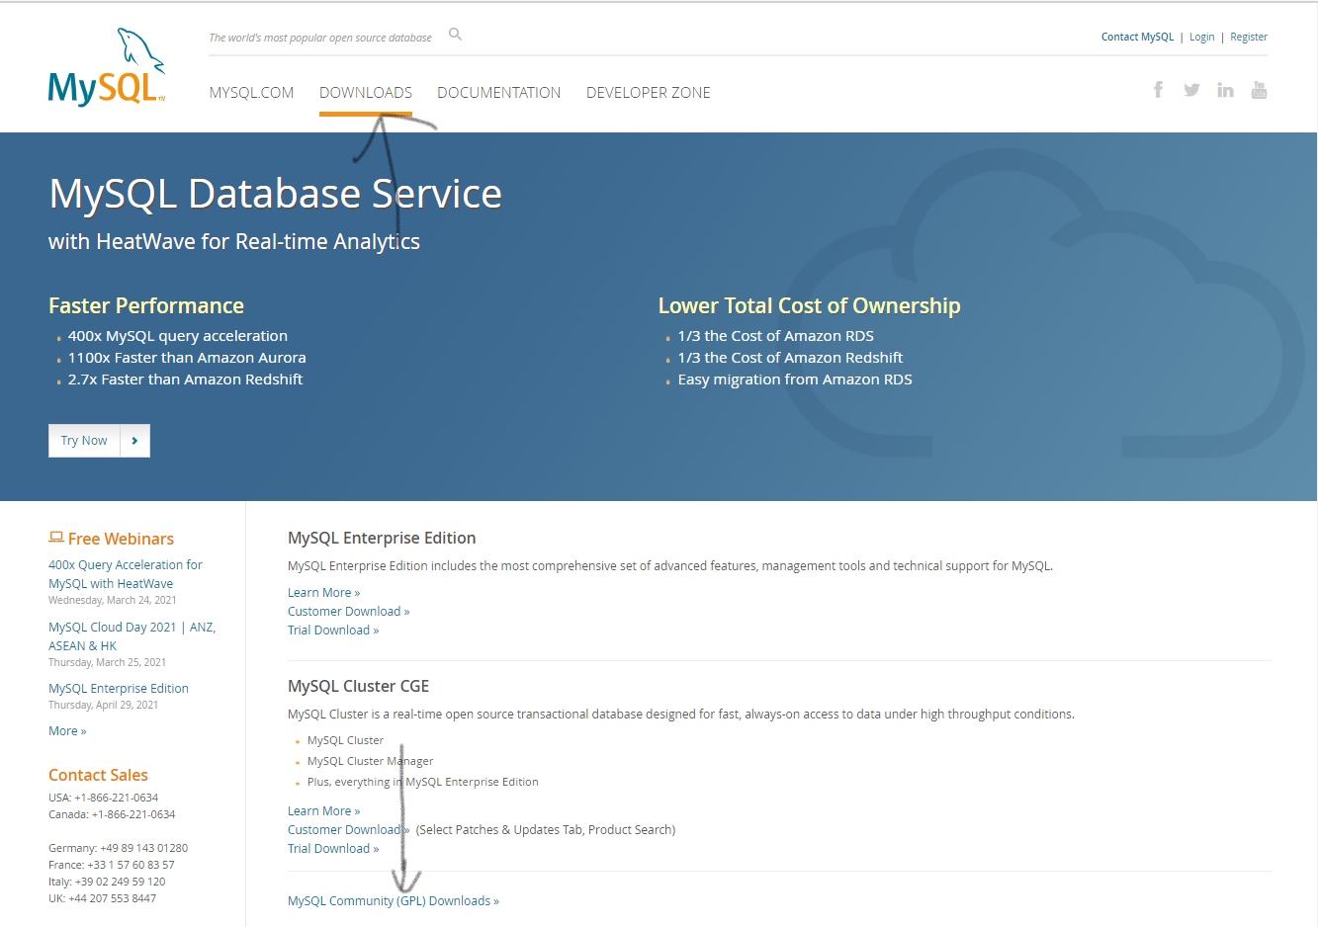Open MySQL Community (GPL) Downloads link
The image size is (1318, 927).
pos(394,901)
